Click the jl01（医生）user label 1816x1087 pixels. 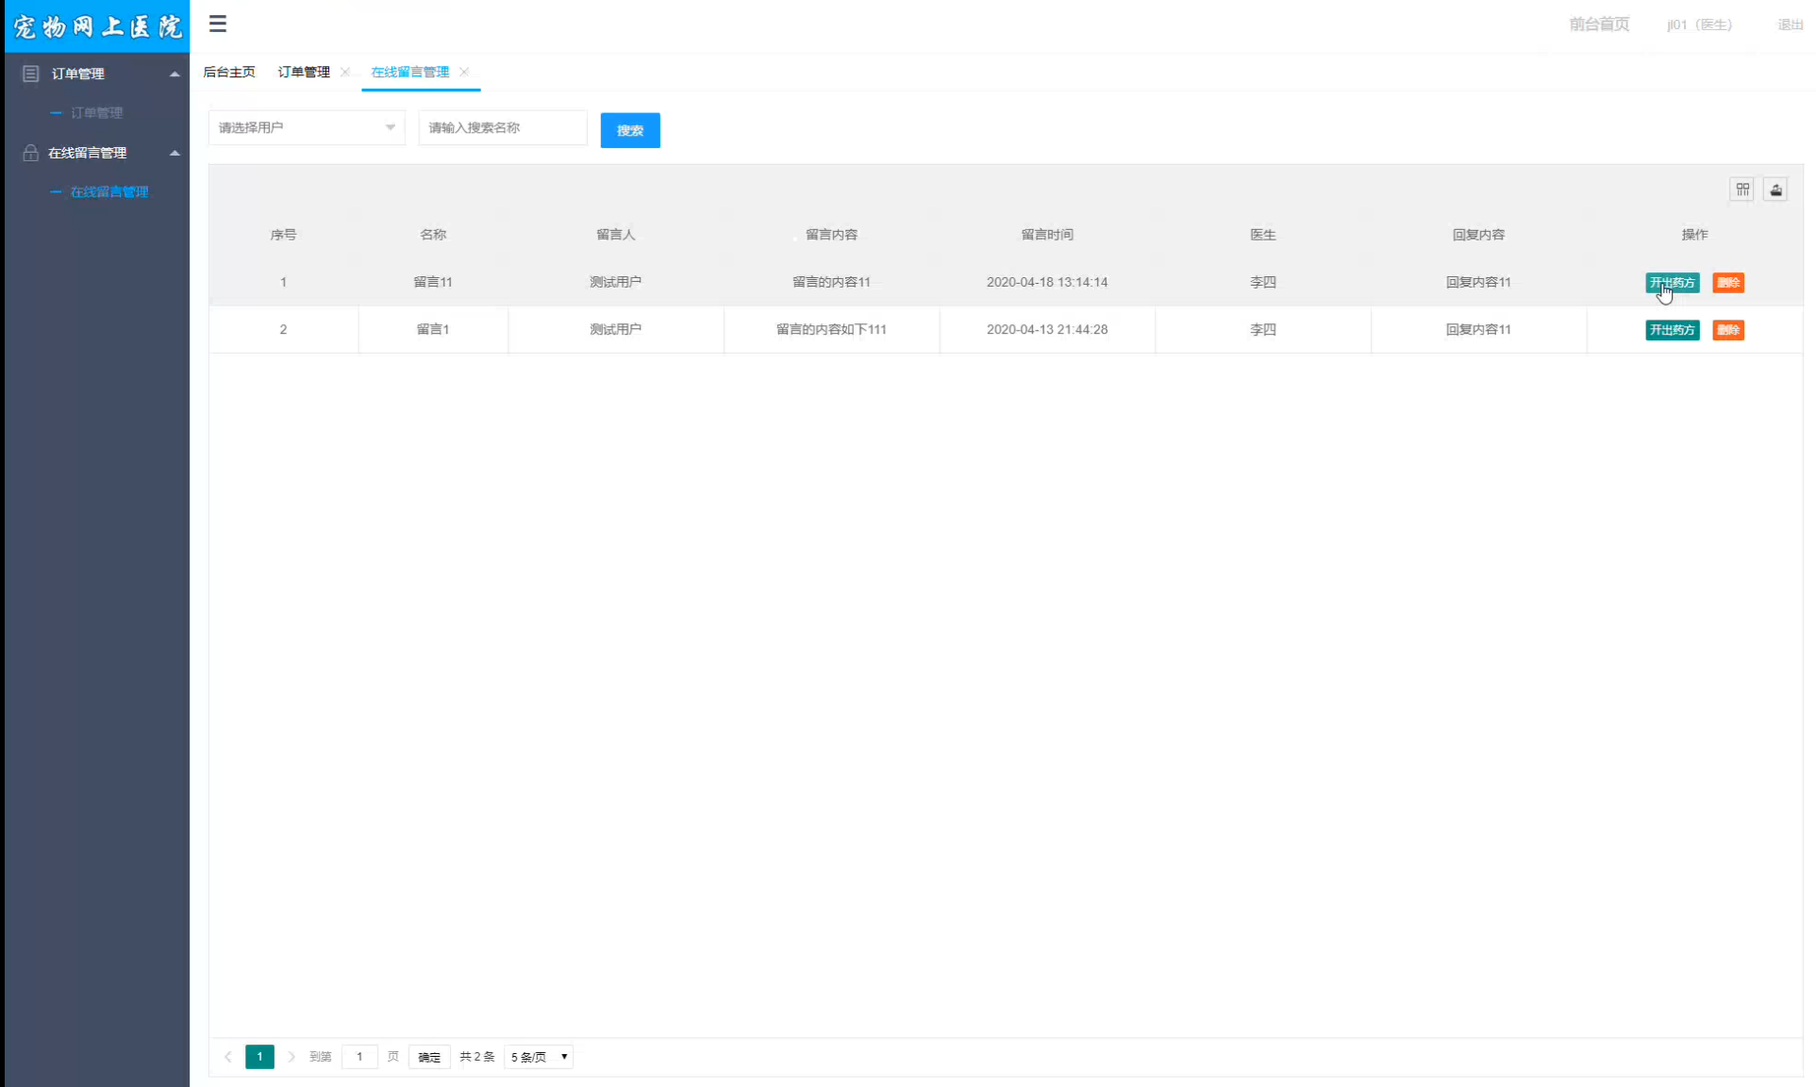(x=1699, y=25)
